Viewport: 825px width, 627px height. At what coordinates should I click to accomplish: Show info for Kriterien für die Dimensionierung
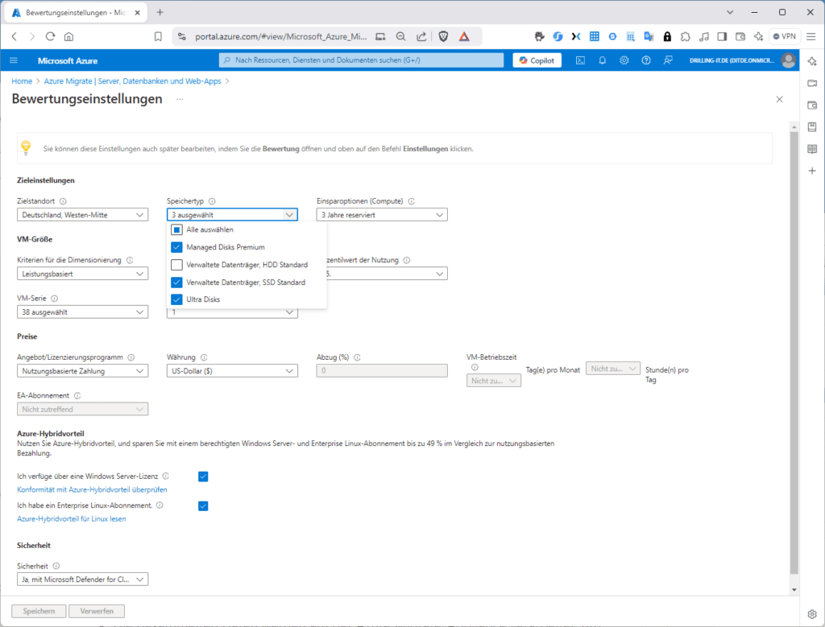[130, 260]
